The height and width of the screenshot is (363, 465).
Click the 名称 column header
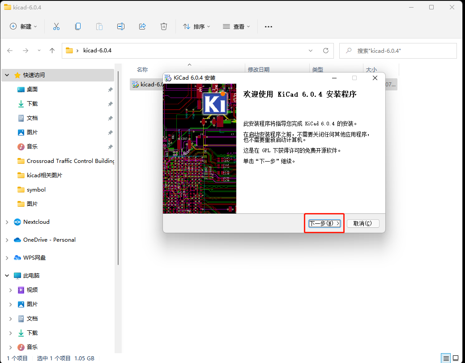tap(142, 70)
